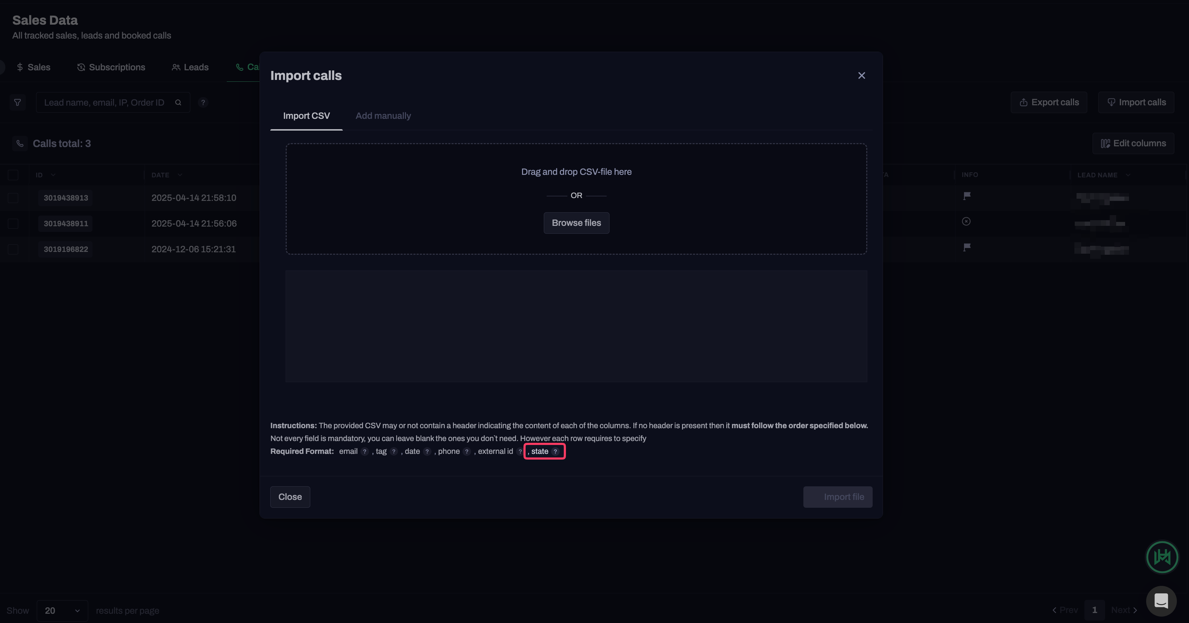Image resolution: width=1189 pixels, height=623 pixels.
Task: Click the Export calls button
Action: [1049, 102]
